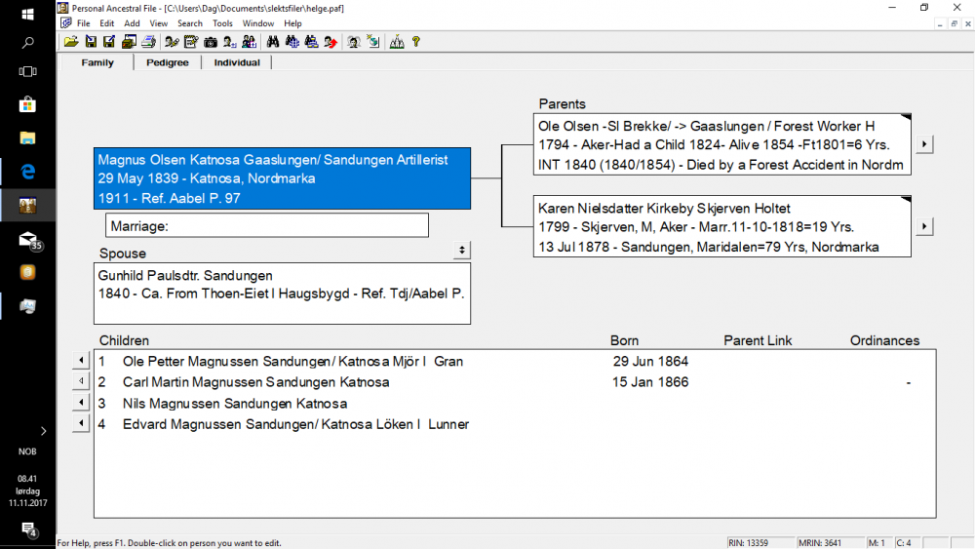
Task: Select spouse Gunhild Paulsdtr. Sandungen box
Action: (283, 294)
